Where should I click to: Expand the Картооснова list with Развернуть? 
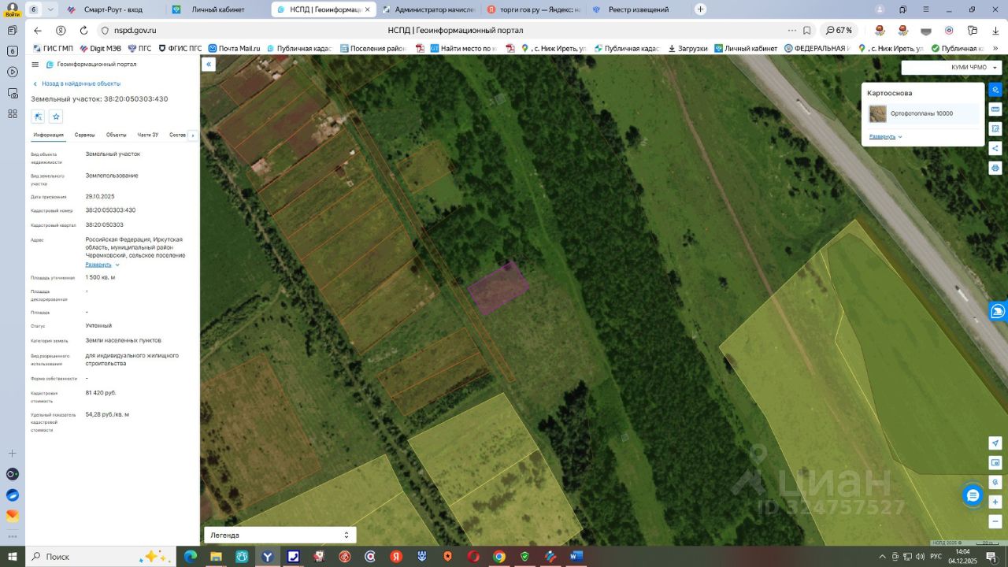pos(886,136)
